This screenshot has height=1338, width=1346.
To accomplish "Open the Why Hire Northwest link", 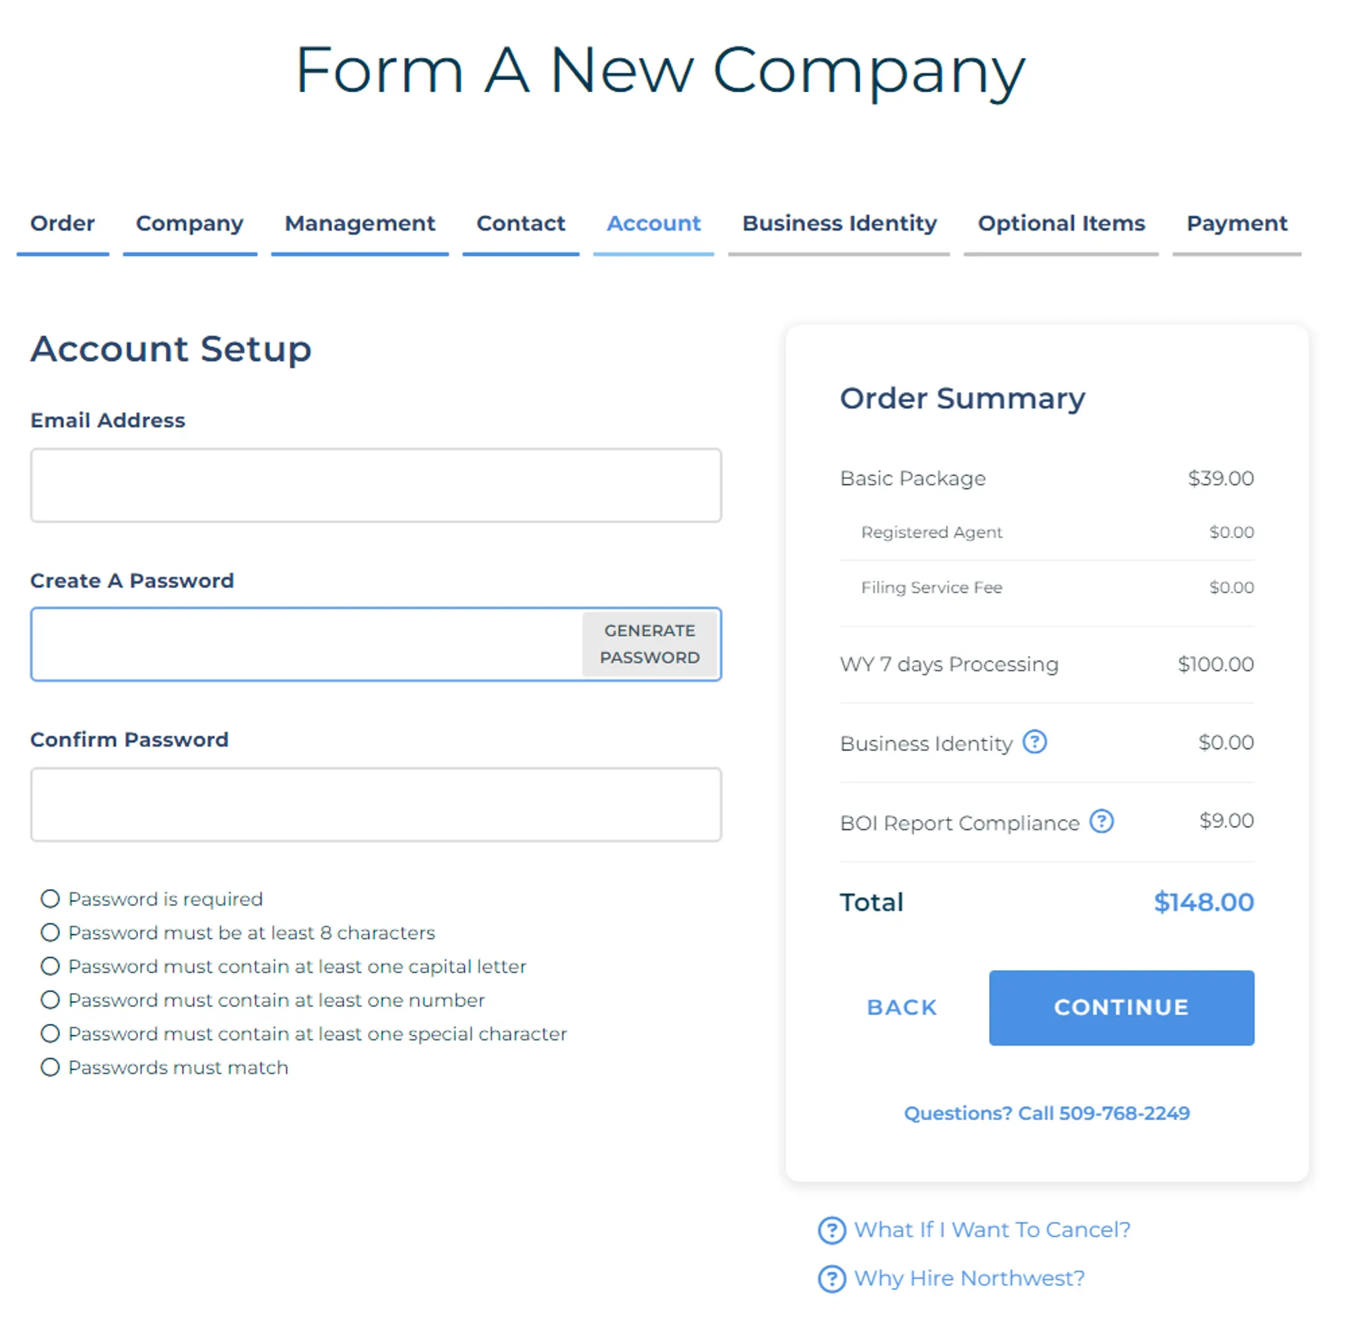I will [x=969, y=1279].
